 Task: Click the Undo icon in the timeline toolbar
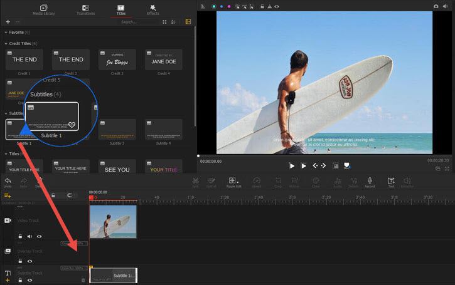[x=8, y=182]
